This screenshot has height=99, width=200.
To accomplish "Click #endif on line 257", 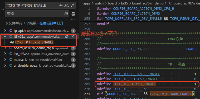I will point(103,24).
